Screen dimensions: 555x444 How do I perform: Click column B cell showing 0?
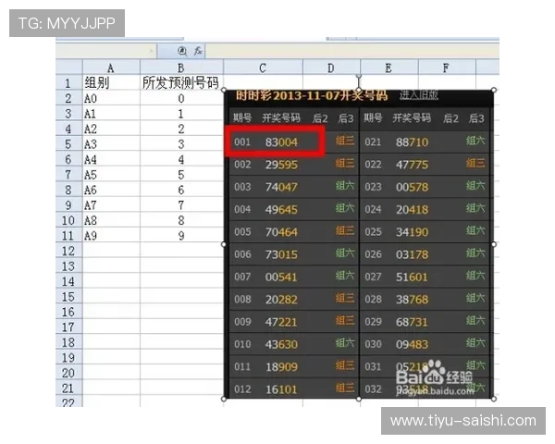(x=181, y=98)
